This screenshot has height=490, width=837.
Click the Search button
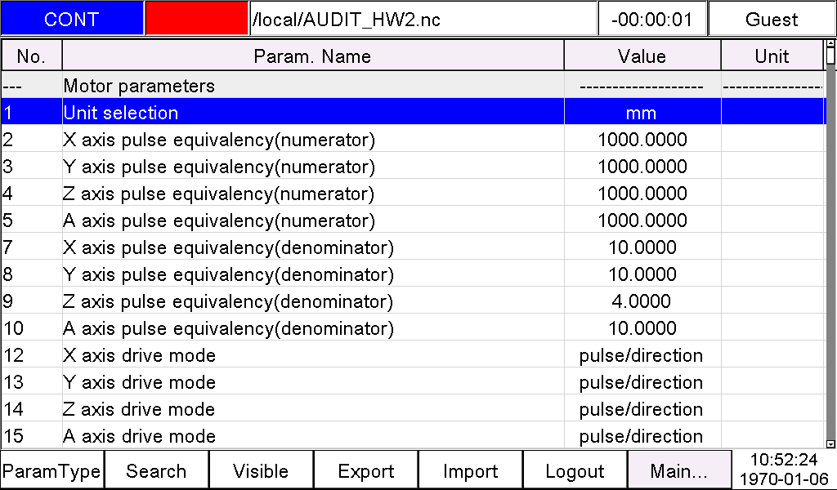click(156, 470)
